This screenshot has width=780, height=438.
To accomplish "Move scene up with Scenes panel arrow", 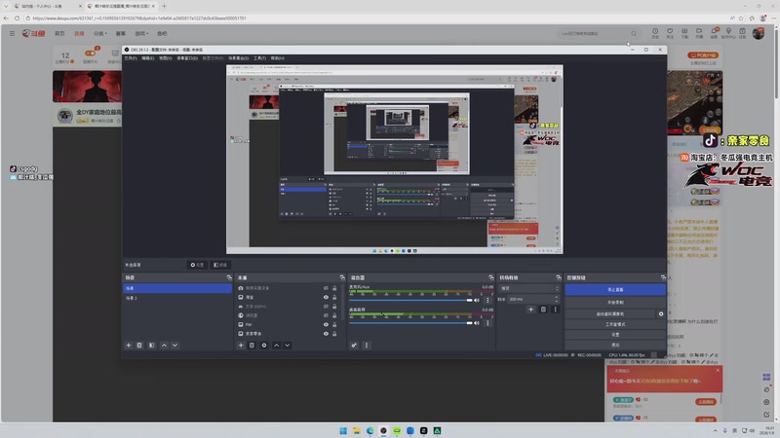I will (x=164, y=346).
